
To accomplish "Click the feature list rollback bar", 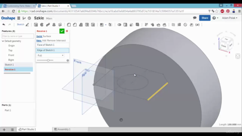I will click(17, 73).
